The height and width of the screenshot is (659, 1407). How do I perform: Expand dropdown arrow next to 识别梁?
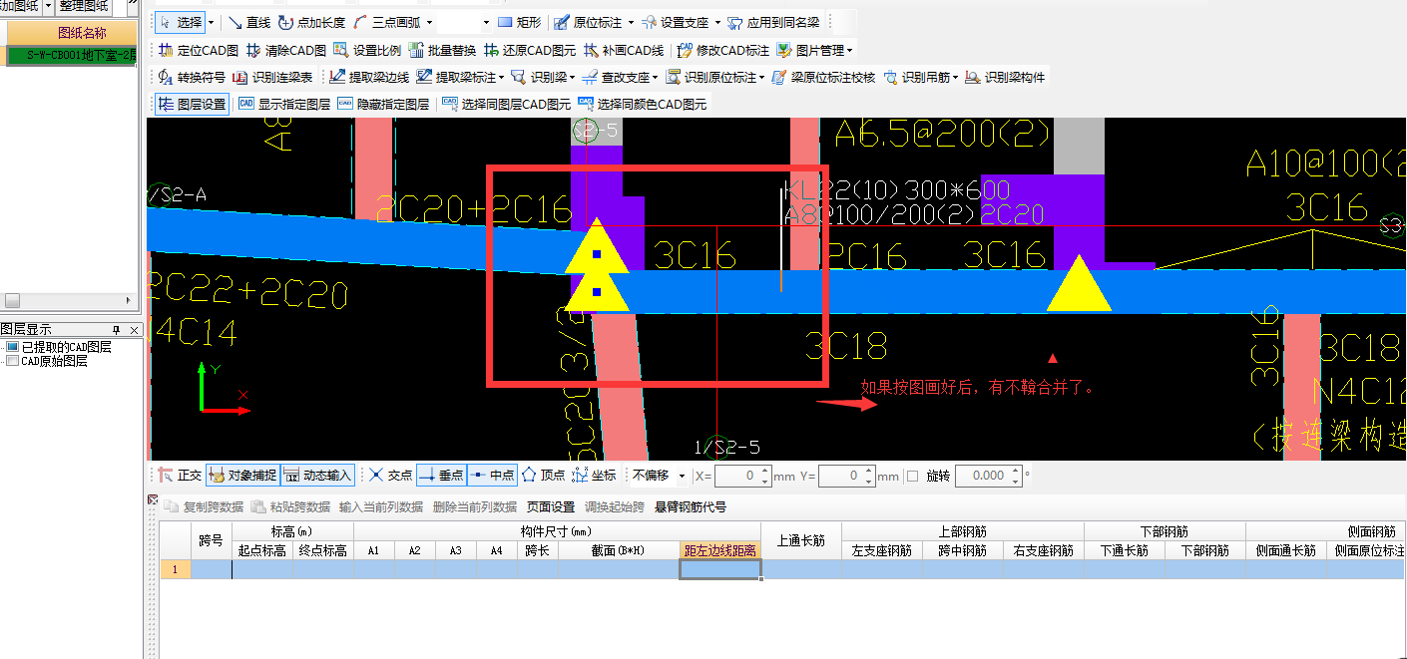[x=574, y=77]
